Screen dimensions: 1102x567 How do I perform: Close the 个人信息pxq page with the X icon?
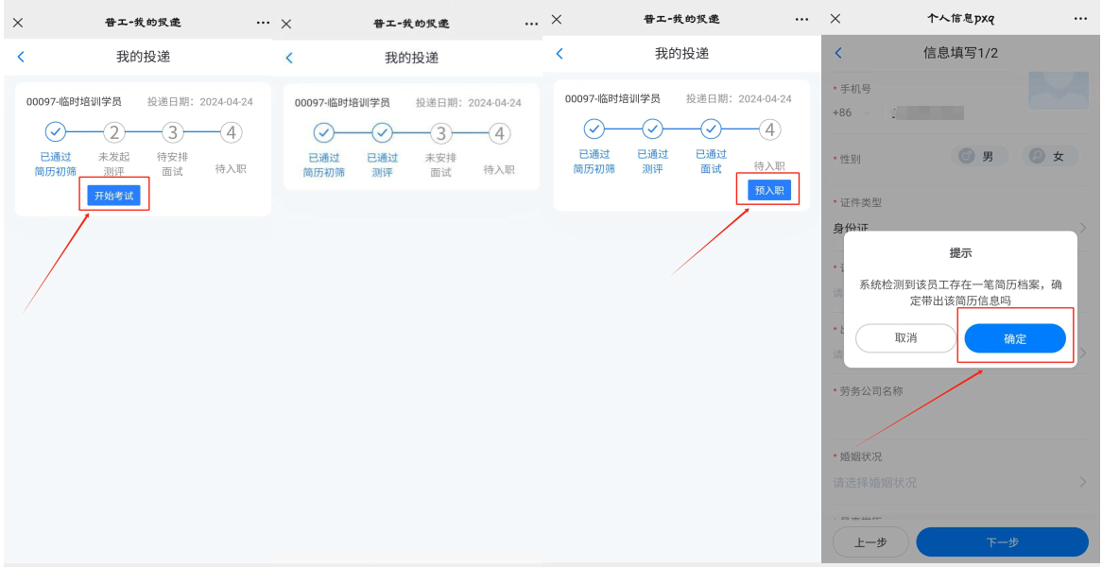coord(835,19)
